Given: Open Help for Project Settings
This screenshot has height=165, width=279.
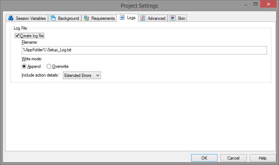Looking at the screenshot, I should coord(262,158).
